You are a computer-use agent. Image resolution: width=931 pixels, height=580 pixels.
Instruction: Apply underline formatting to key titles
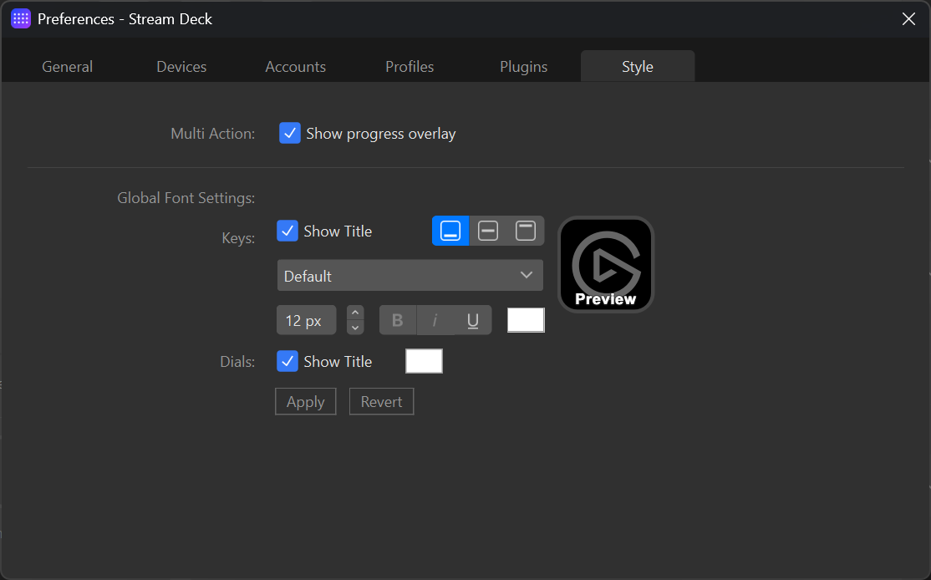(471, 319)
